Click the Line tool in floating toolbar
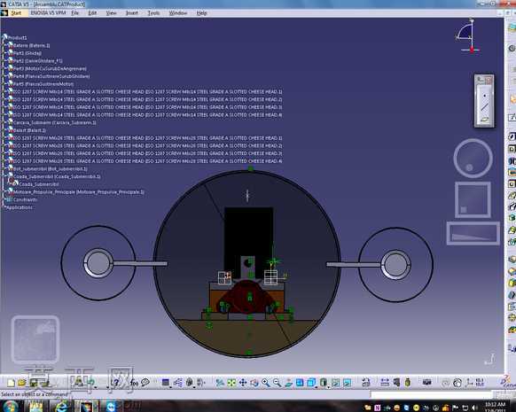The width and height of the screenshot is (516, 412). pyautogui.click(x=484, y=107)
